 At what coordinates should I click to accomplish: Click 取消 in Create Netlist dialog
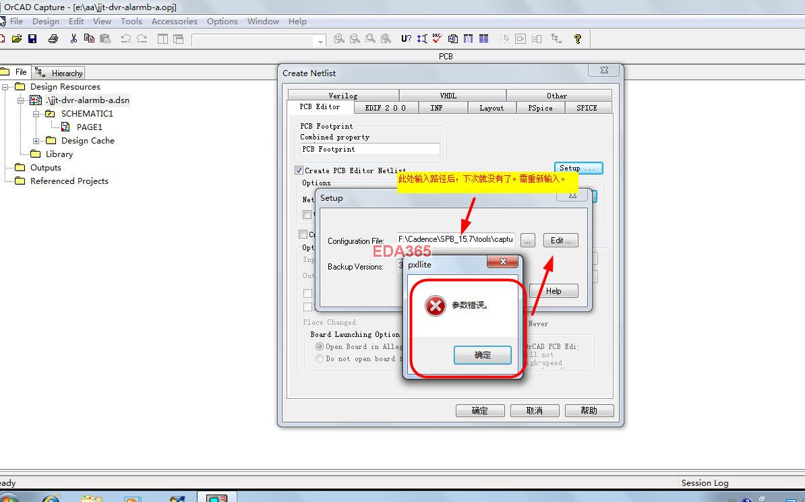coord(535,410)
